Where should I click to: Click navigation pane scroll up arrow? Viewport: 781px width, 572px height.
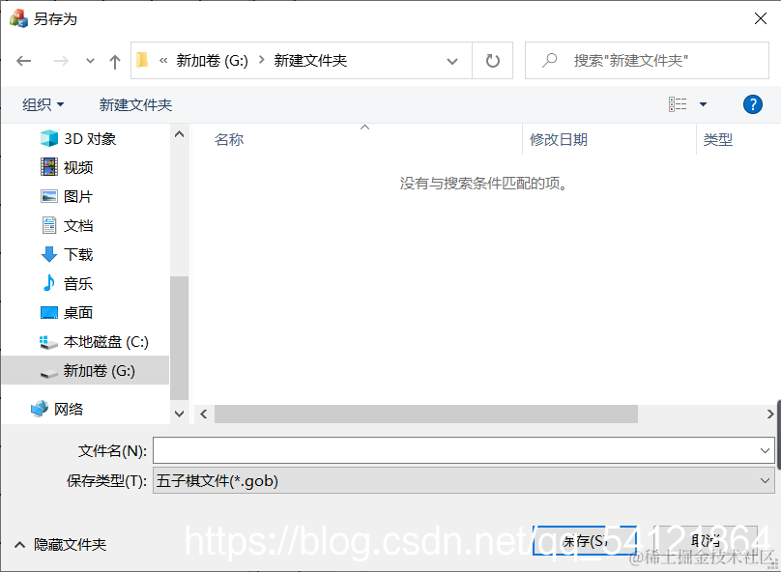pyautogui.click(x=180, y=134)
